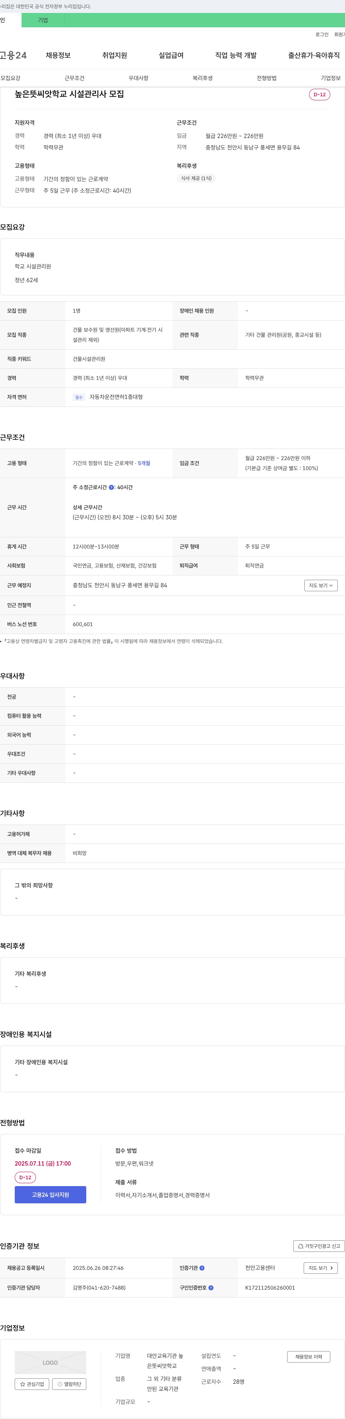Open 지도 보기 for 천안고용센터
Image resolution: width=345 pixels, height=1419 pixels.
coord(321,1268)
